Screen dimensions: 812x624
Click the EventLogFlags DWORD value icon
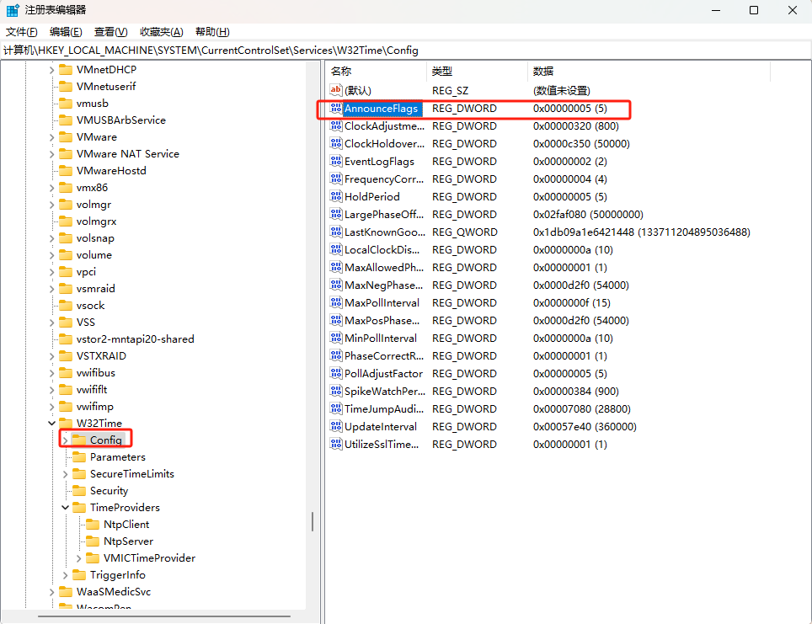pos(336,162)
